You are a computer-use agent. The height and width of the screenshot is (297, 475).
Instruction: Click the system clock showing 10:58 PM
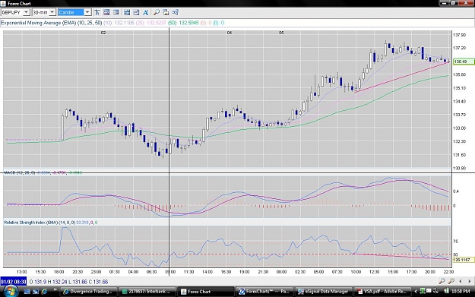[461, 291]
